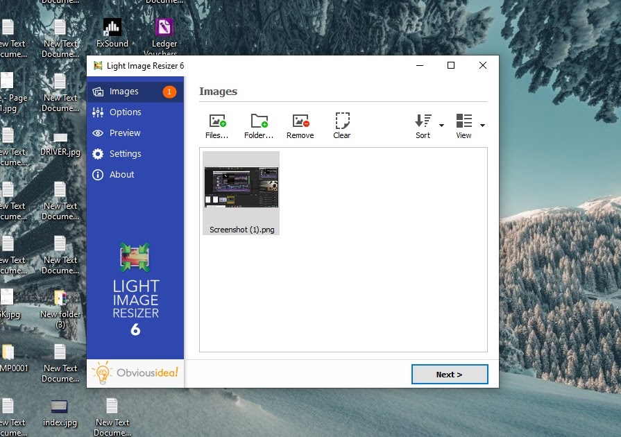Add image files with Files… button
The height and width of the screenshot is (437, 621).
tap(216, 126)
